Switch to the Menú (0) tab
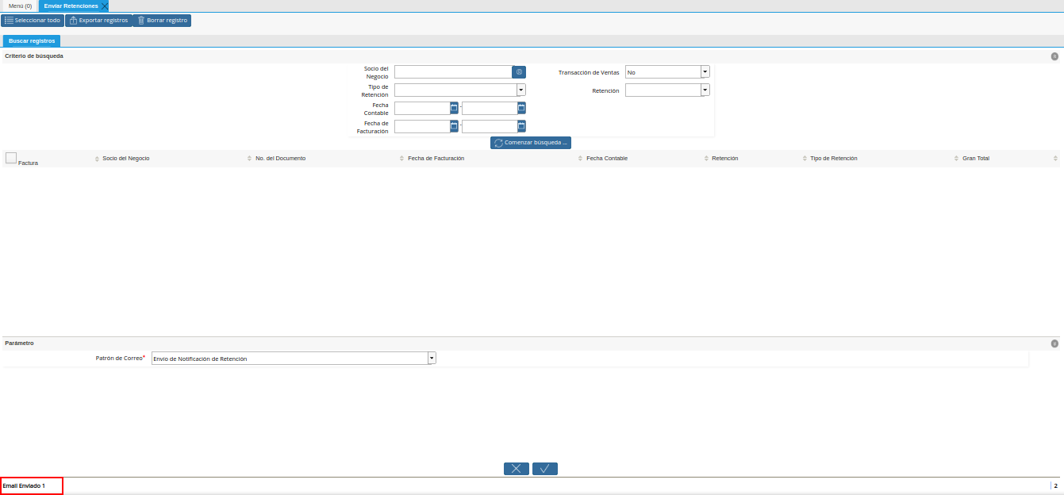 pos(20,6)
